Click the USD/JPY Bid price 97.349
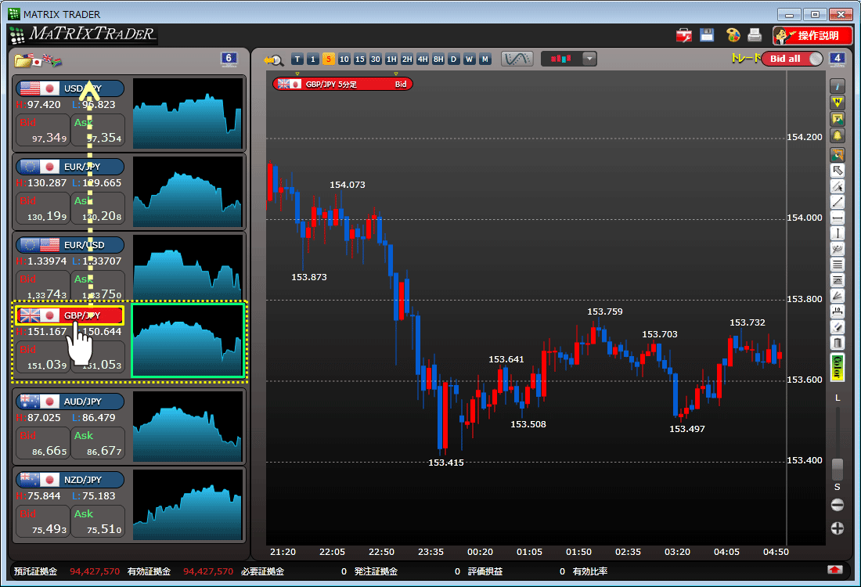Image resolution: width=861 pixels, height=587 pixels. click(43, 130)
